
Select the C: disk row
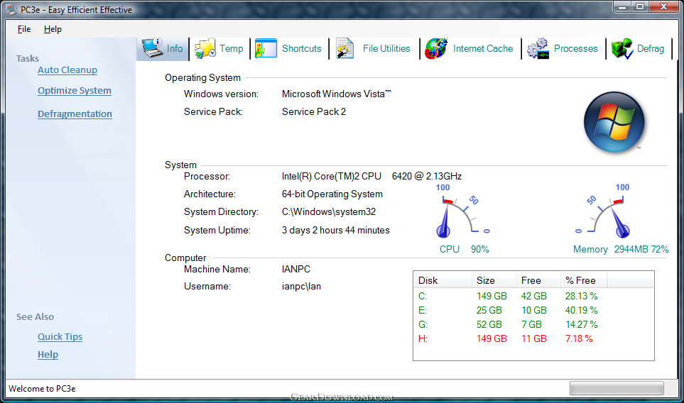point(533,296)
